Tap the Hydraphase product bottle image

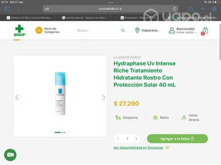tap(60, 93)
